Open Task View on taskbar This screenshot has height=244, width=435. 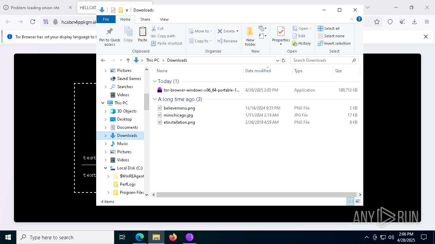(122, 237)
